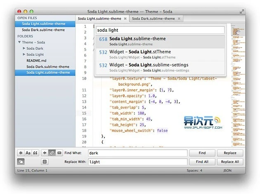This screenshot has width=260, height=194.
Task: Click the reverse direction search icon
Action: coord(45,153)
